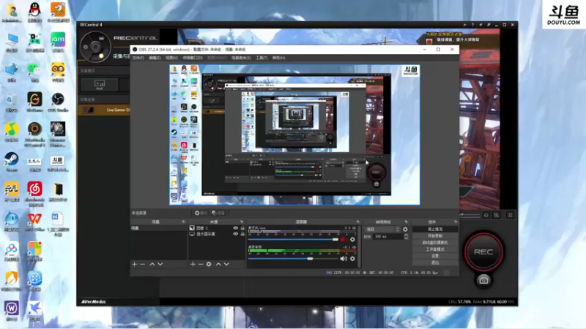Click the RECentral volume slider

point(470,215)
